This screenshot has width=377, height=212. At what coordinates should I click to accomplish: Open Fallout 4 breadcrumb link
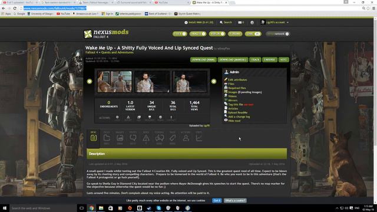pyautogui.click(x=92, y=52)
